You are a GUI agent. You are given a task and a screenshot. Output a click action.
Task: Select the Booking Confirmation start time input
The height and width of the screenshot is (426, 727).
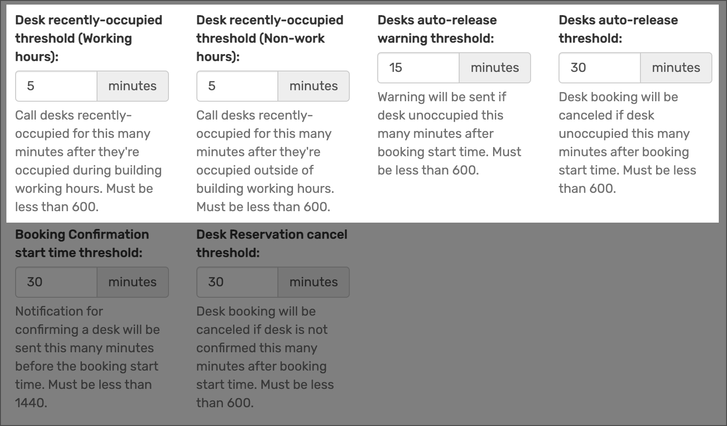click(x=55, y=282)
